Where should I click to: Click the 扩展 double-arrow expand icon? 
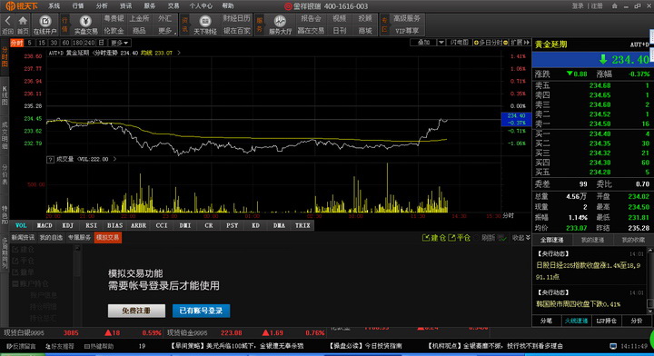click(x=526, y=43)
